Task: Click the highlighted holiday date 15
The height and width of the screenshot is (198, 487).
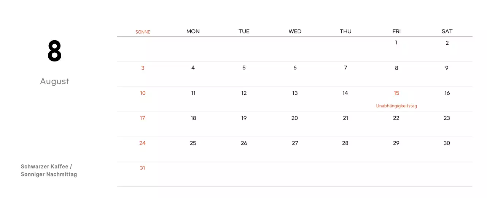Action: [396, 93]
